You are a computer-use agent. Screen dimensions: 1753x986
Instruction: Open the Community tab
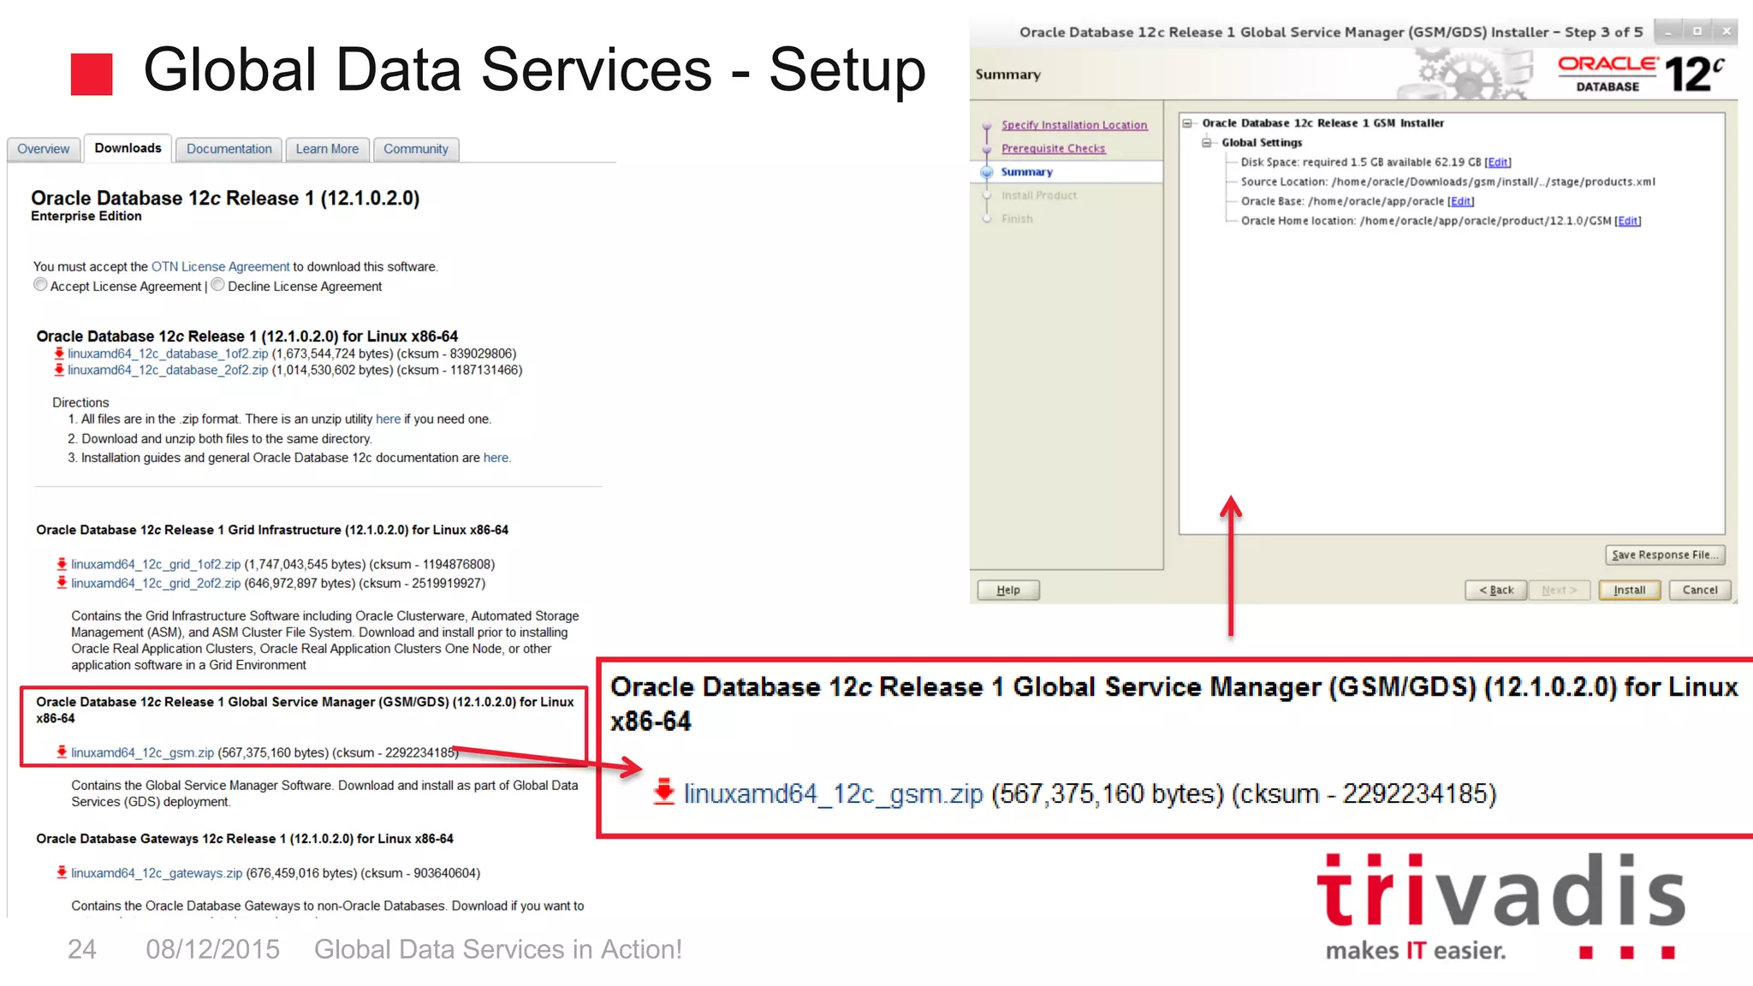coord(416,149)
